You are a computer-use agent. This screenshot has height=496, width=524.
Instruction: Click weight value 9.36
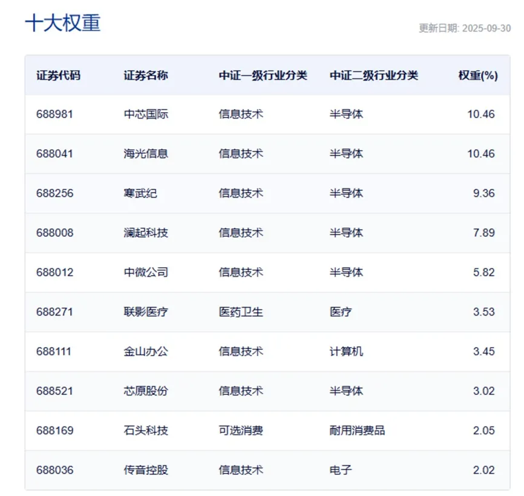pyautogui.click(x=484, y=193)
